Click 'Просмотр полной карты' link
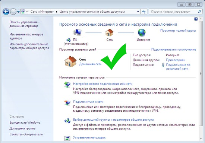This screenshot has width=205, height=143. pos(178,31)
